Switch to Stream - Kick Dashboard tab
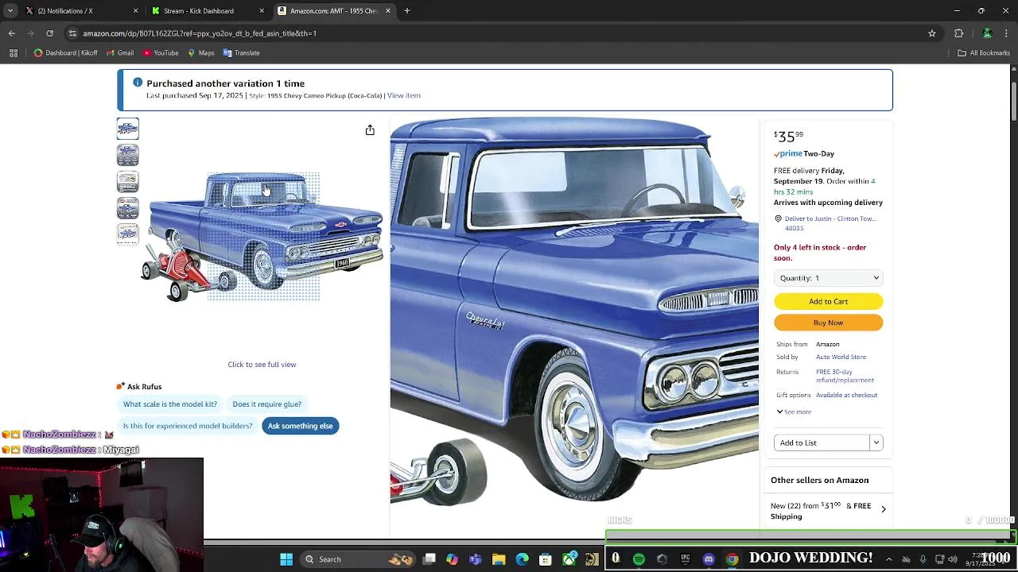This screenshot has width=1018, height=572. point(207,11)
